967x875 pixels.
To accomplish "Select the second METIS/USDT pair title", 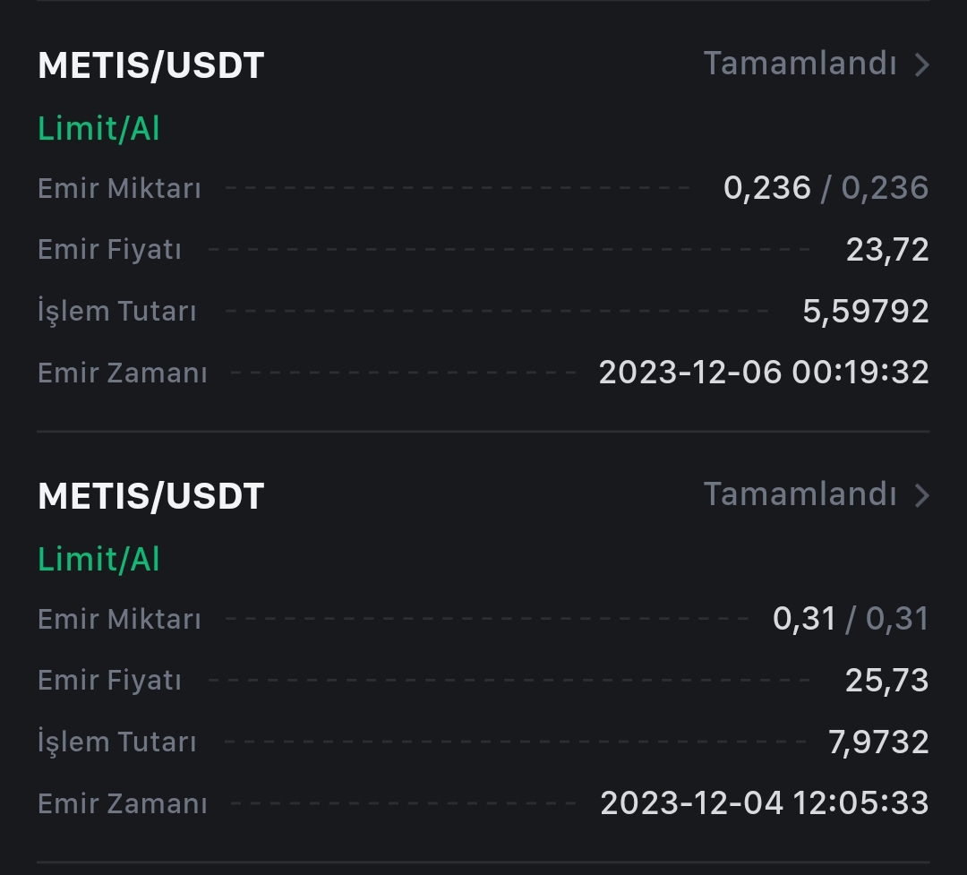I will point(151,496).
